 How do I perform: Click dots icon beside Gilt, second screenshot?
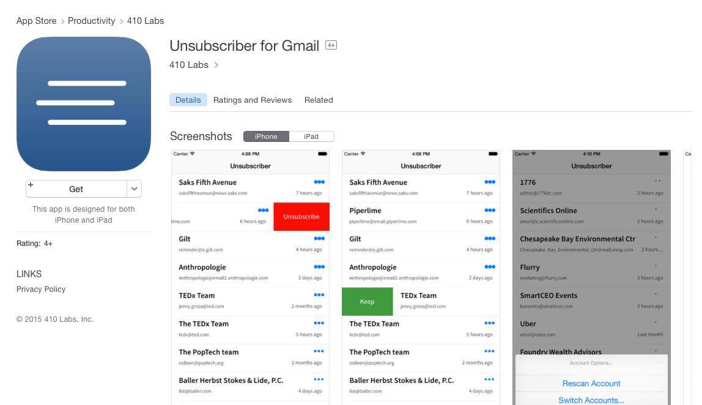tap(490, 239)
